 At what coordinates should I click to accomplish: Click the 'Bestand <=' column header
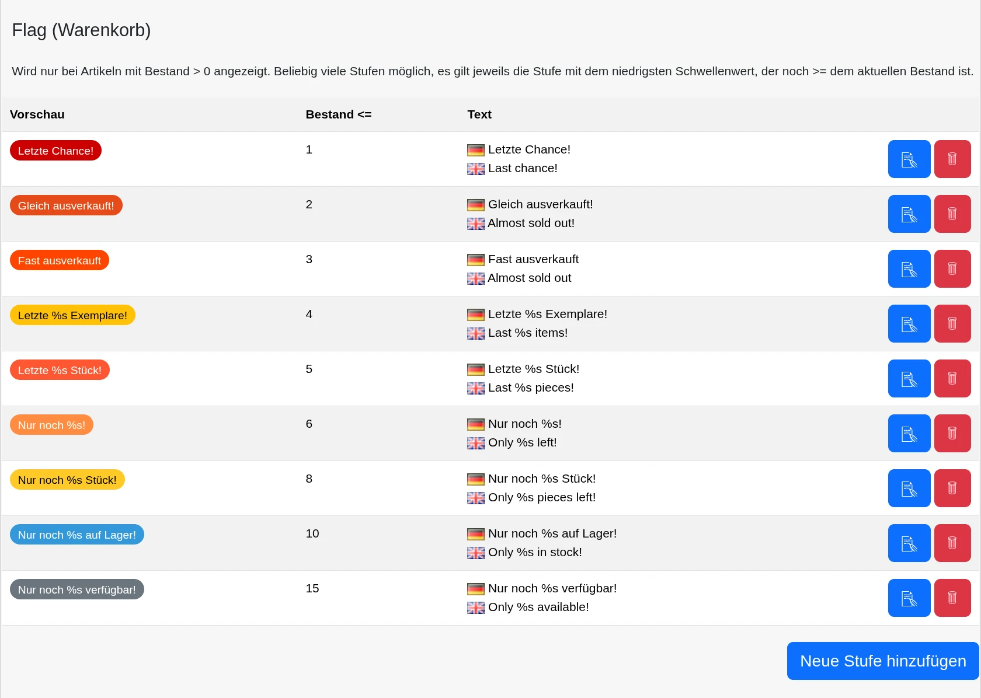339,114
